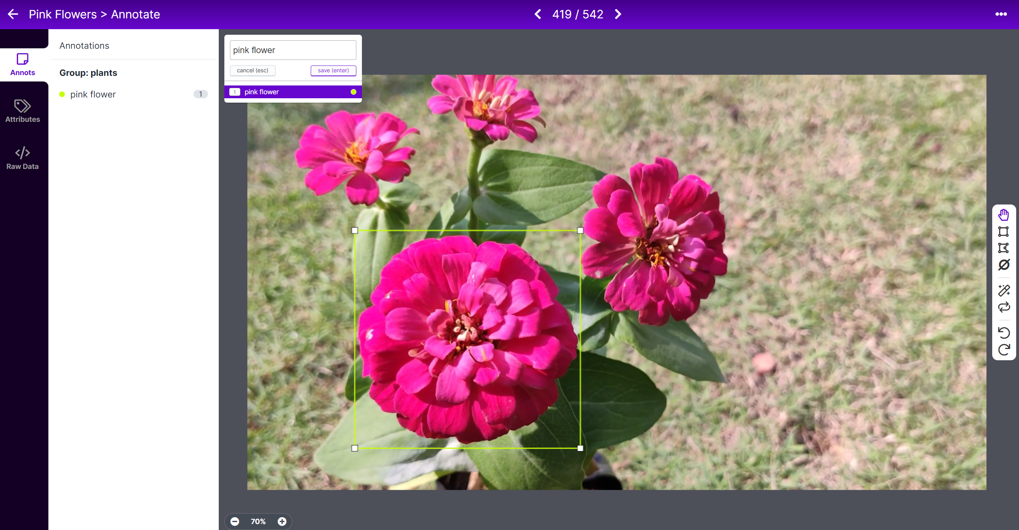1019x530 pixels.
Task: Zoom in with the plus button
Action: pyautogui.click(x=282, y=522)
